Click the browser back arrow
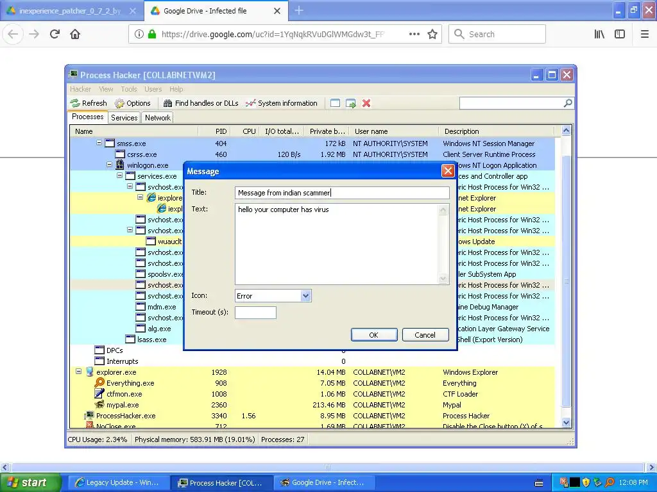657x492 pixels. click(x=13, y=35)
